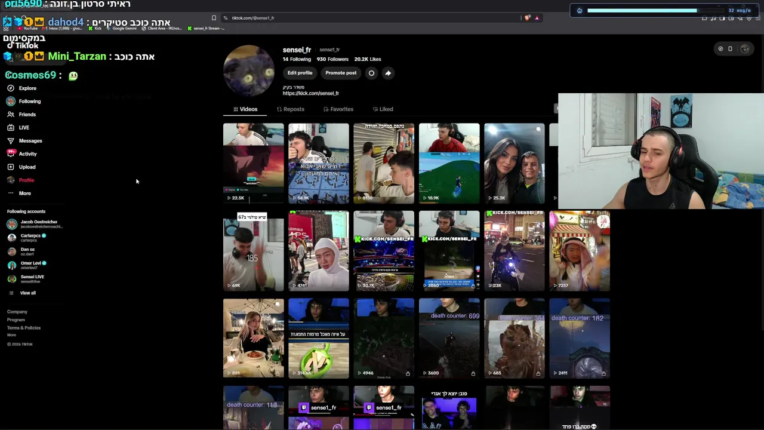
Task: Open the Google Gemini bookmark
Action: [x=122, y=28]
